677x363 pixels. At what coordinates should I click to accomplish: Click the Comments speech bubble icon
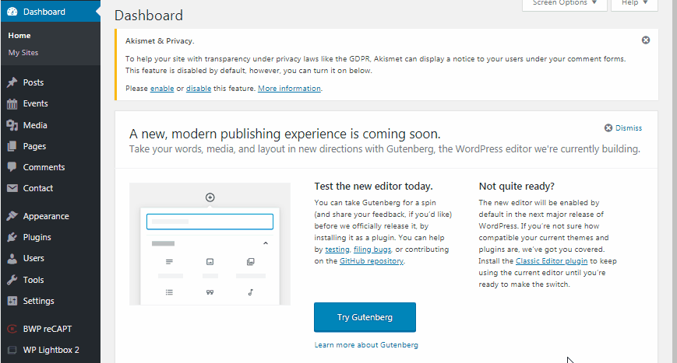pyautogui.click(x=12, y=167)
